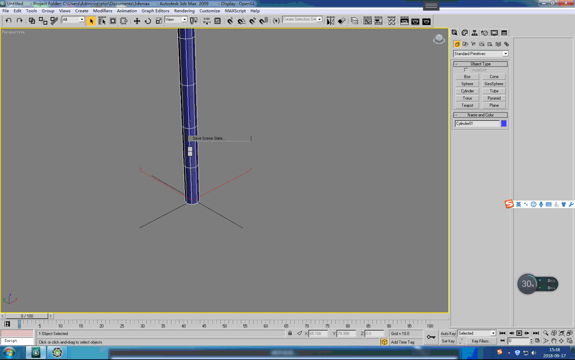575x360 pixels.
Task: Click the Undo arrow icon
Action: click(x=8, y=21)
